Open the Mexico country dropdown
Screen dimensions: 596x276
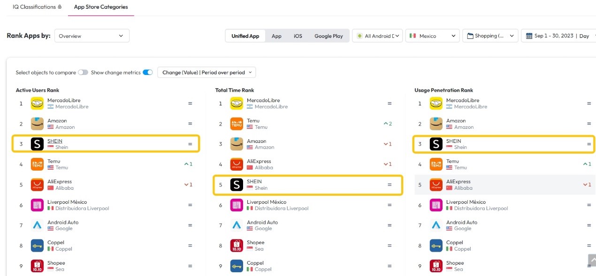point(432,36)
